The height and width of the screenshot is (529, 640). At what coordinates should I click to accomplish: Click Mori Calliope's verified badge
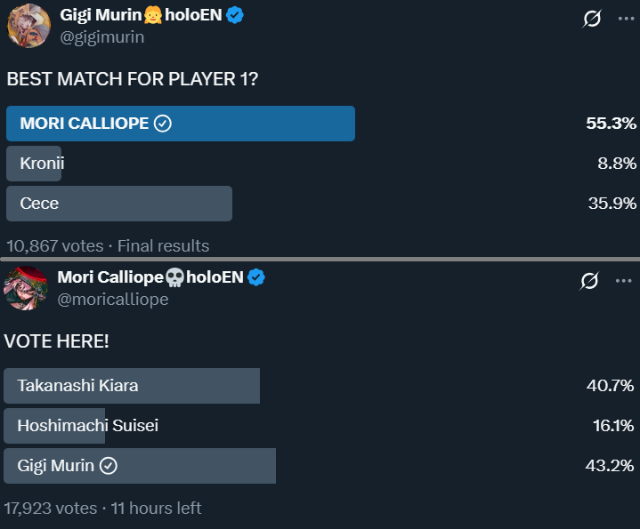[x=256, y=277]
